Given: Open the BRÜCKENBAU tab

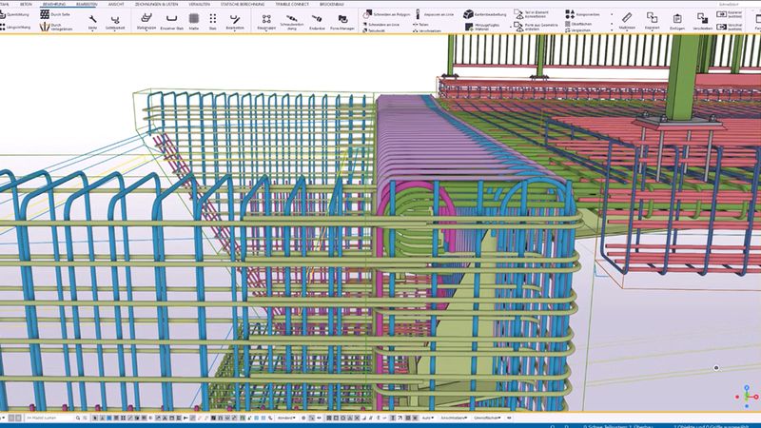Looking at the screenshot, I should pyautogui.click(x=331, y=4).
